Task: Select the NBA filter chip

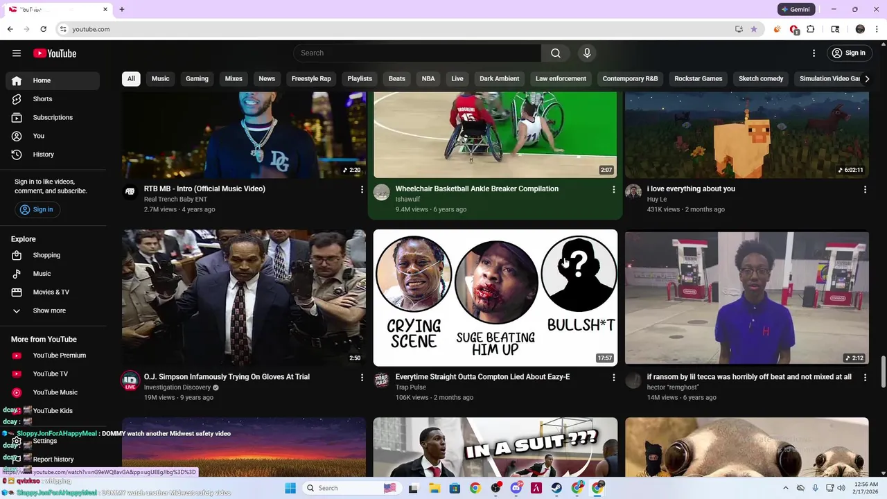Action: pyautogui.click(x=428, y=79)
